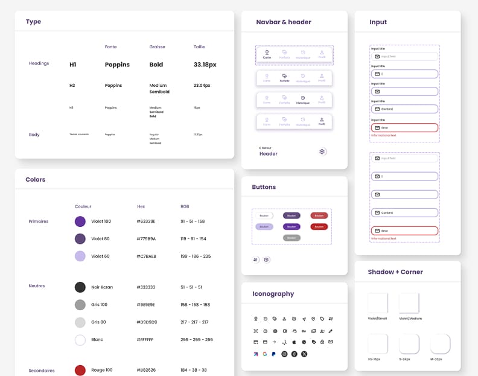Click the history clock icon in Iconography

click(x=266, y=319)
